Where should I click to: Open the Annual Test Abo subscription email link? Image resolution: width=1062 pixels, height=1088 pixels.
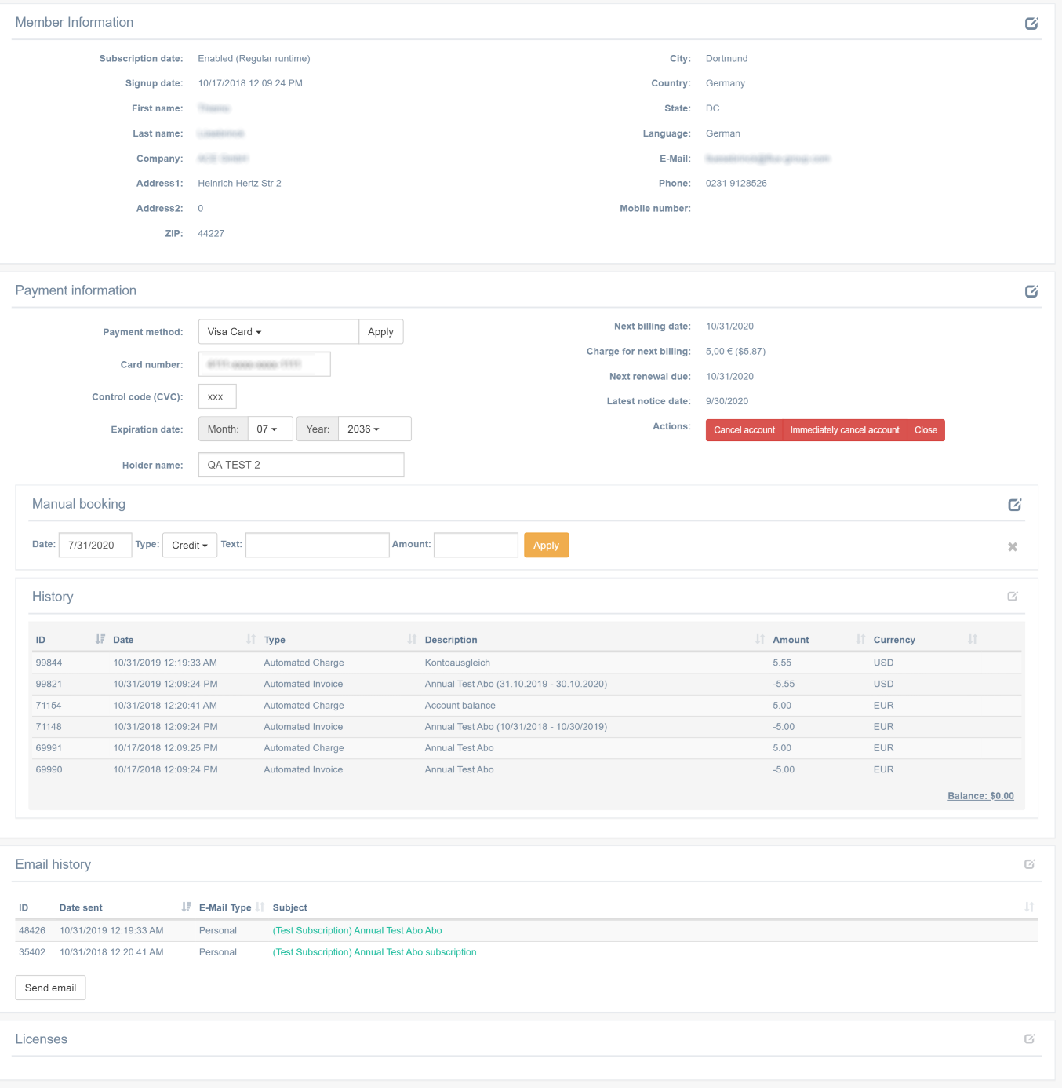(x=374, y=952)
